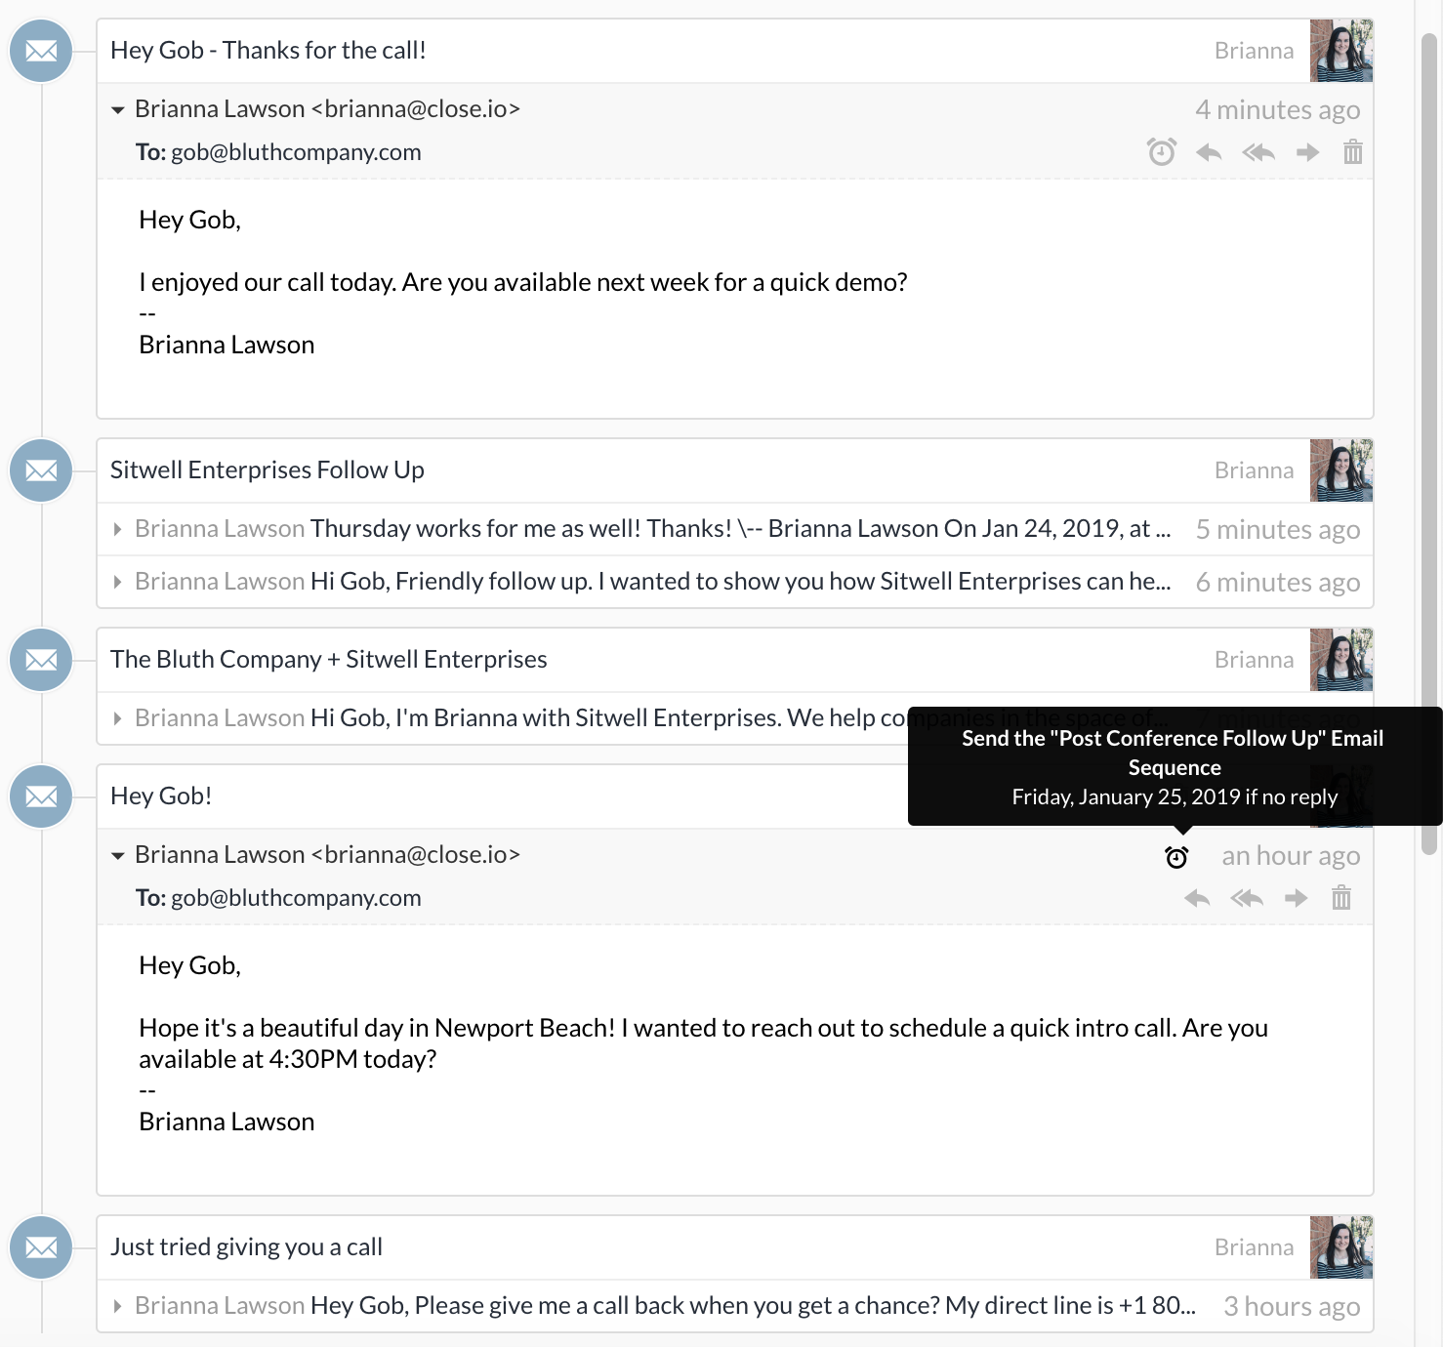Open the "Just tried giving you a call" subject
The height and width of the screenshot is (1347, 1443).
(246, 1247)
